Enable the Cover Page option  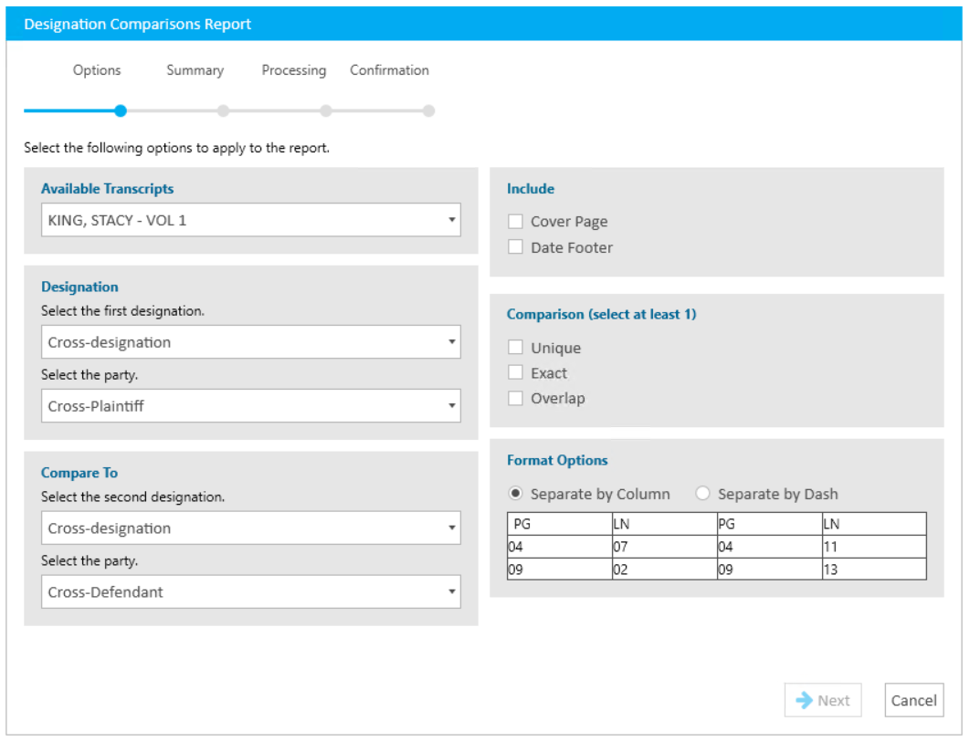coord(515,221)
